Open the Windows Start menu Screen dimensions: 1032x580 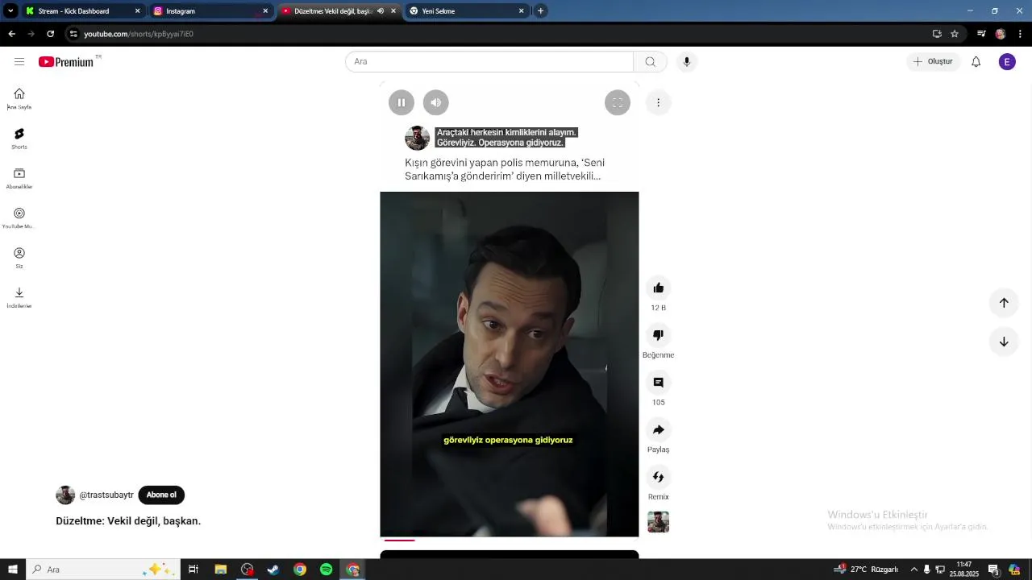(x=13, y=570)
